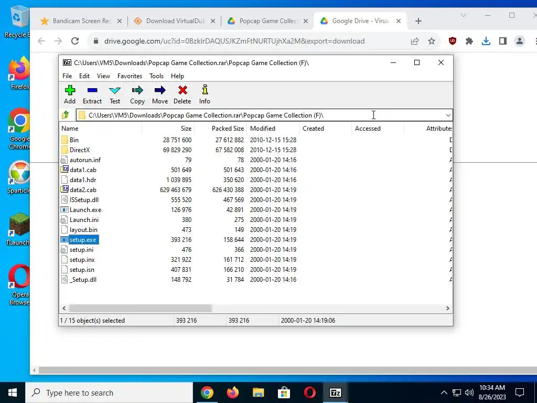Open the Favorites menu
Screen dimensions: 537x403
coord(130,76)
